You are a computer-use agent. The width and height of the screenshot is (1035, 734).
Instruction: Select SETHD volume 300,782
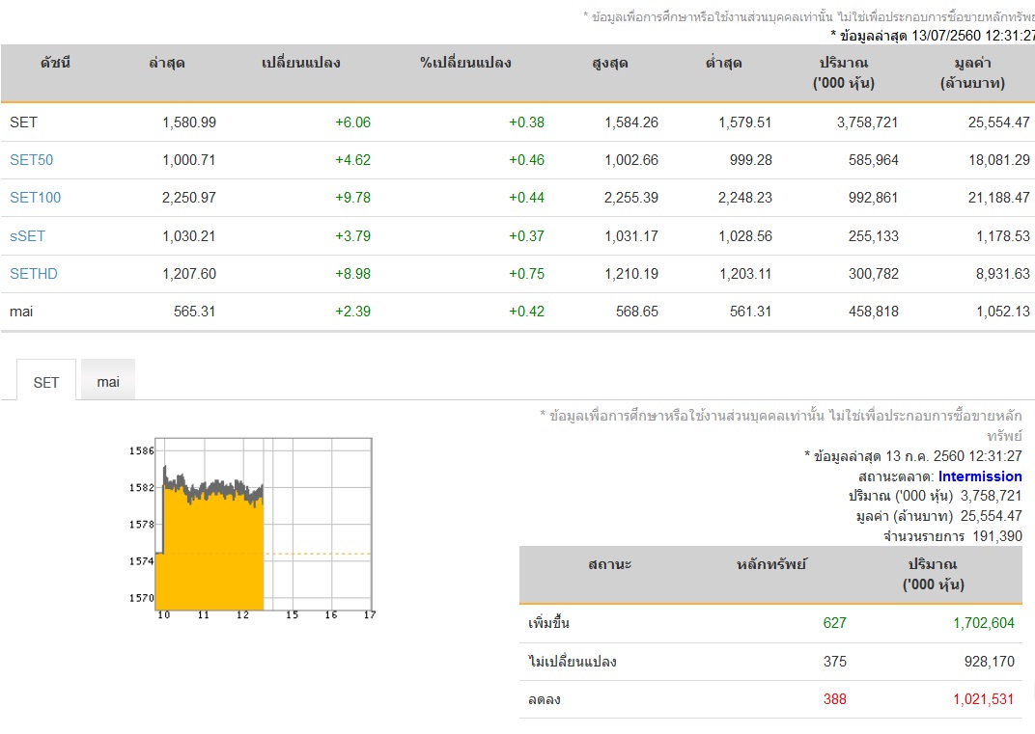(873, 273)
